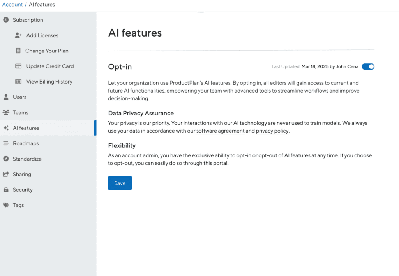Open the Users section from the sidebar
Viewport: 399px width, 276px height.
click(21, 97)
